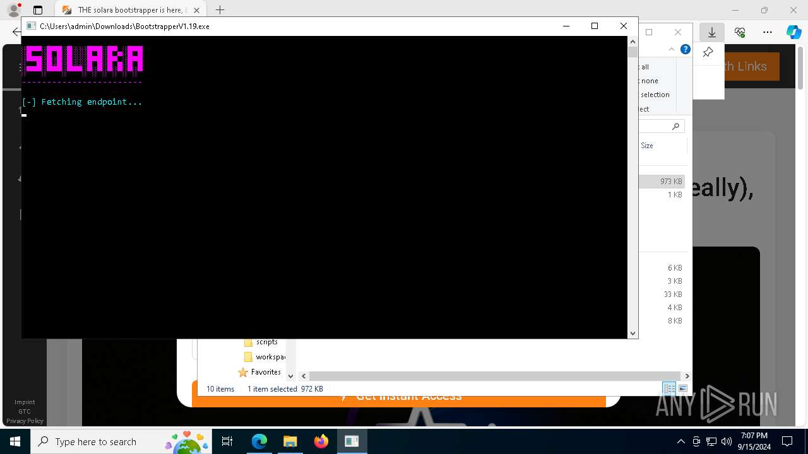Select the file row showing 33 KB
The width and height of the screenshot is (808, 454).
click(x=662, y=294)
